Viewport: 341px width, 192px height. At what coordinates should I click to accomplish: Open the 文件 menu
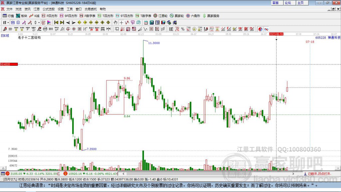coord(10,9)
